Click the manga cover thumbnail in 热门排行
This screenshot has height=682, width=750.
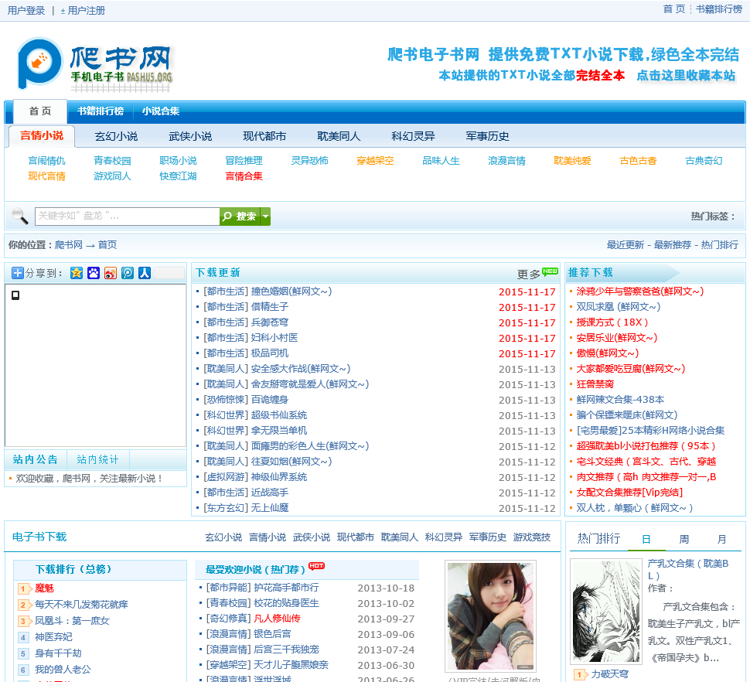pyautogui.click(x=605, y=612)
